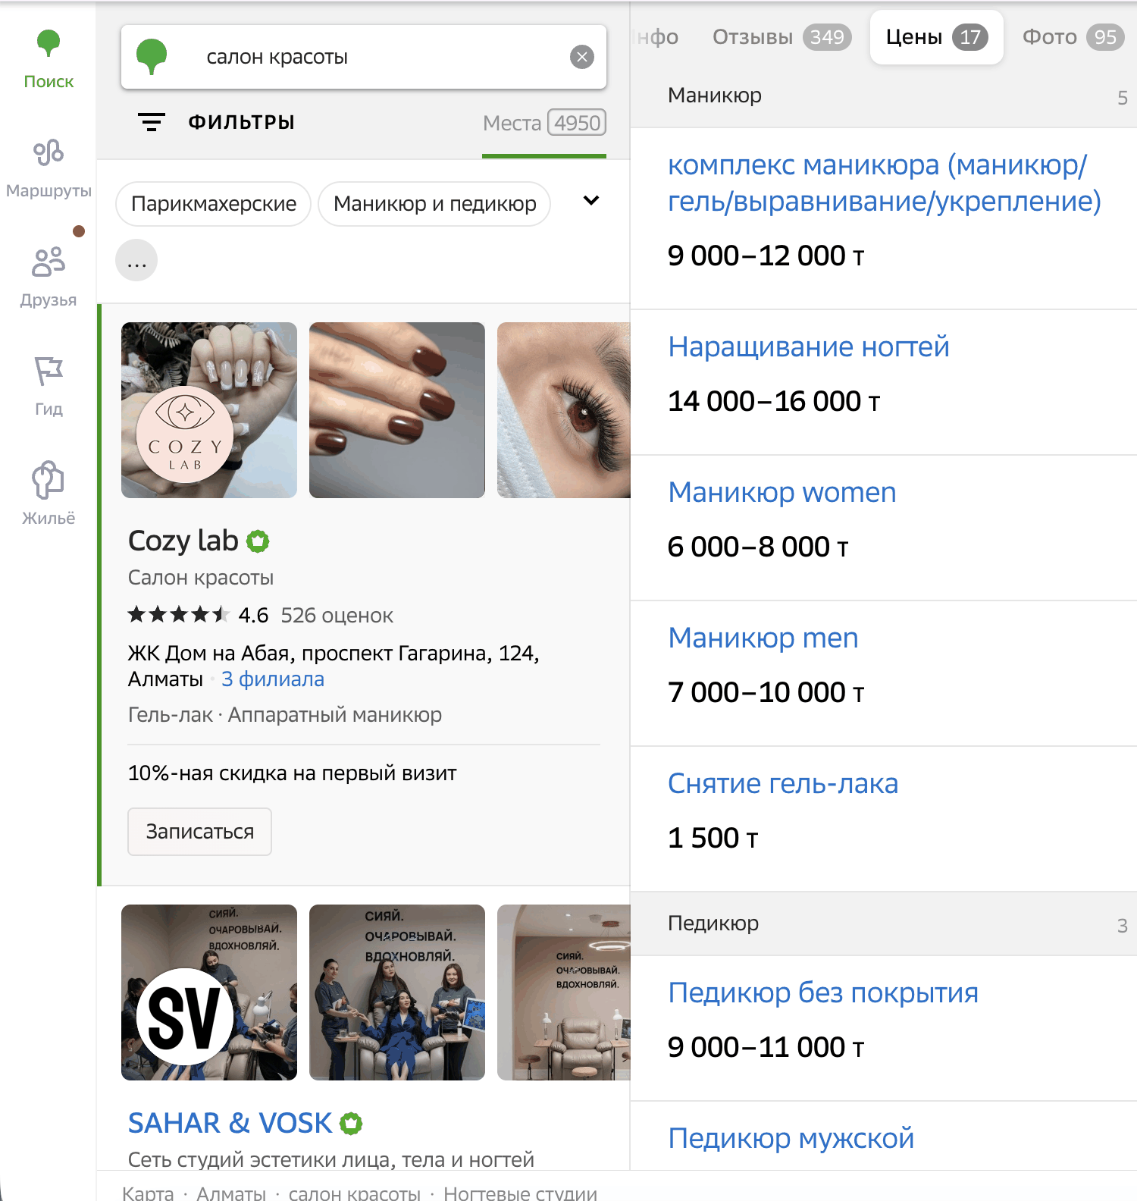Open SAHAR & VOSK logo thumbnail
Screen dimensions: 1137x1201
tap(209, 992)
